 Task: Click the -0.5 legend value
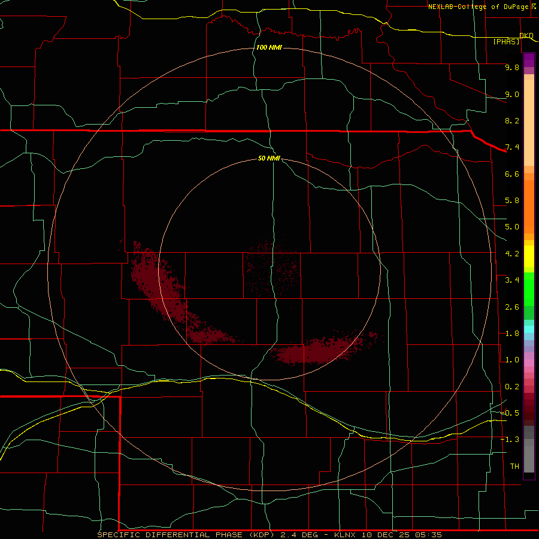click(x=510, y=413)
